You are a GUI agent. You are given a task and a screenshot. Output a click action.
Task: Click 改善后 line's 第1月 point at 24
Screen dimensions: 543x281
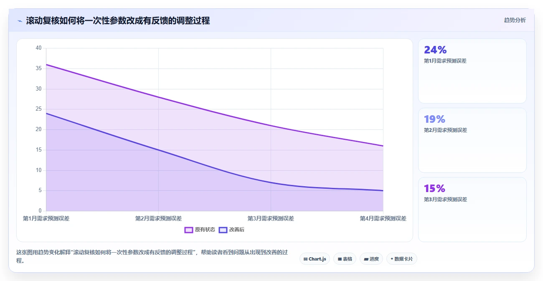point(46,113)
